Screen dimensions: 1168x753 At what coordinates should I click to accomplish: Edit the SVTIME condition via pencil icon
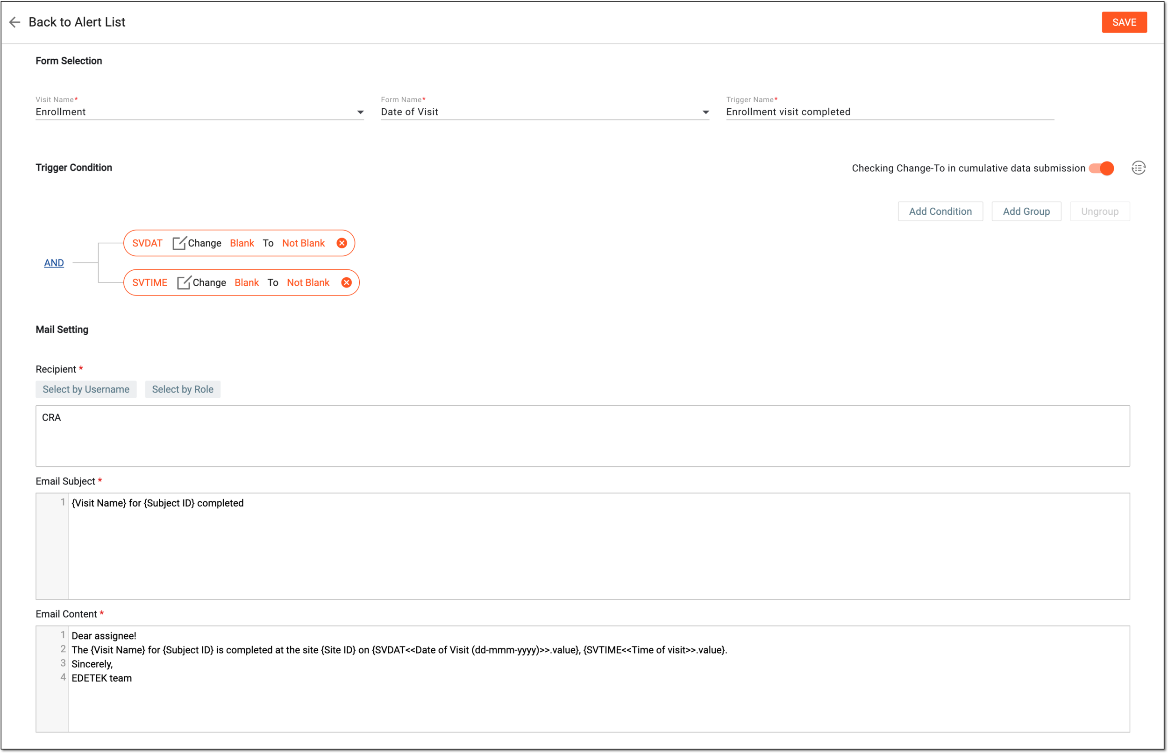[184, 282]
